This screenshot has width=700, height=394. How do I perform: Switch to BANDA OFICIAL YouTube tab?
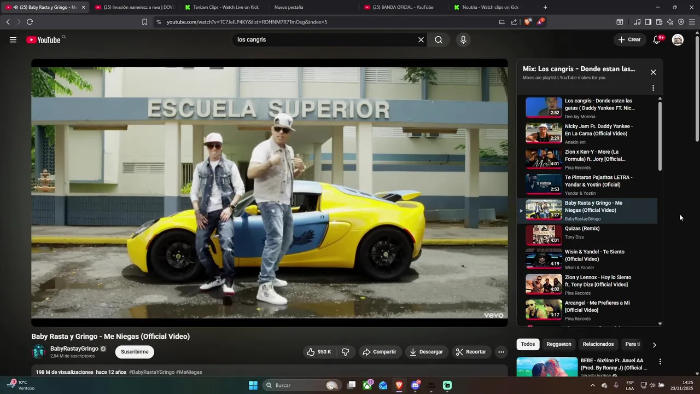(403, 7)
